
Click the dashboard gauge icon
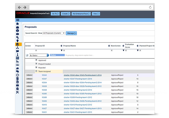(x=17, y=31)
